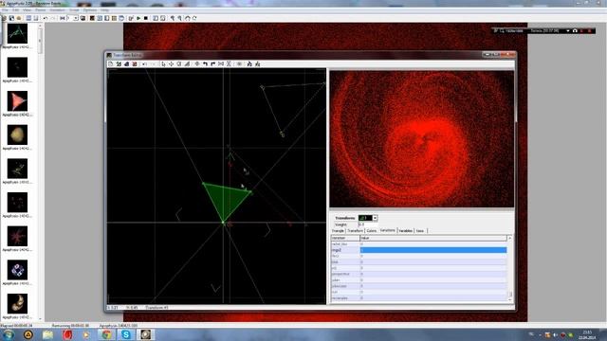Select the blue-white cluster flame thumbnail
The width and height of the screenshot is (607, 341).
pyautogui.click(x=17, y=269)
